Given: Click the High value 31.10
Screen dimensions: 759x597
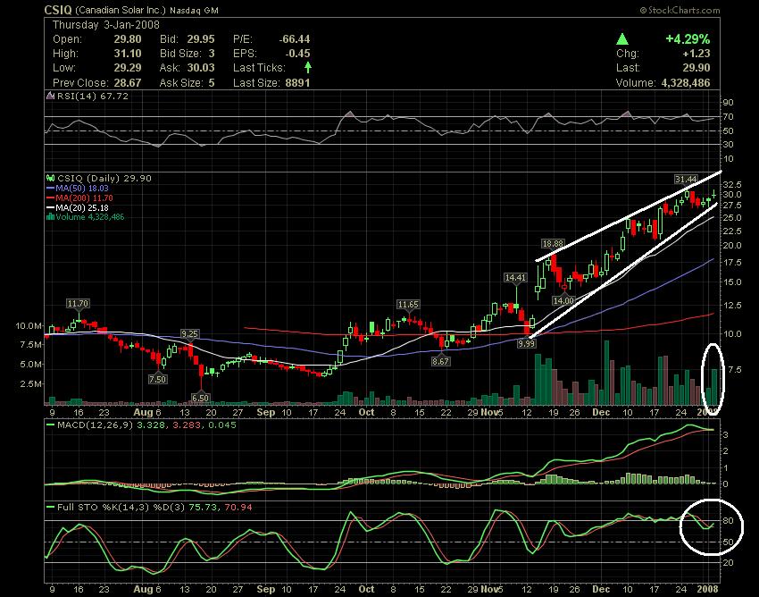Looking at the screenshot, I should tap(128, 54).
